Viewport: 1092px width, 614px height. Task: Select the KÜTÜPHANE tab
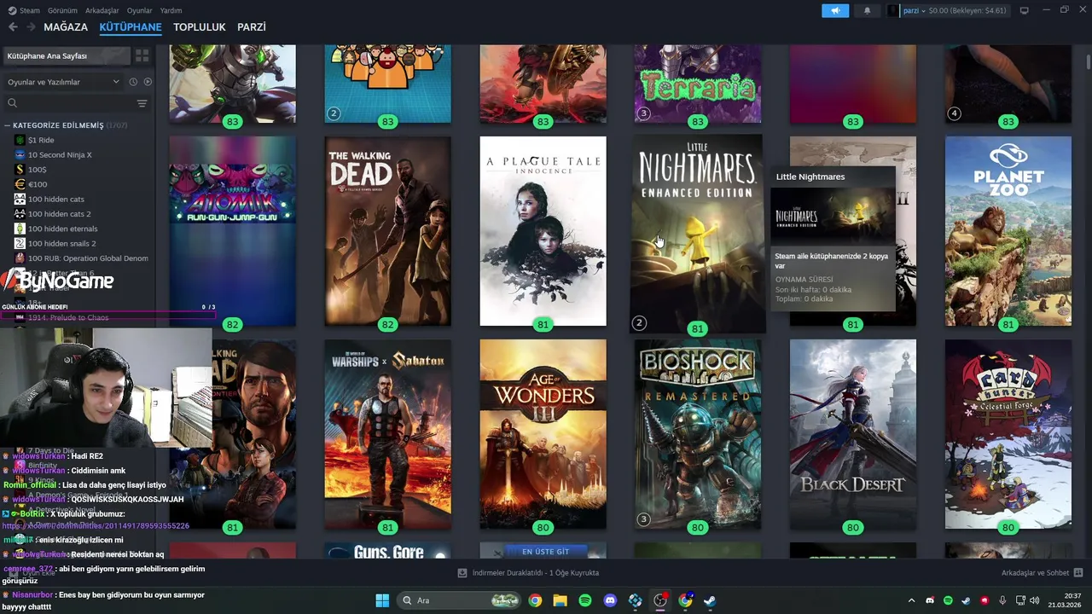tap(131, 27)
